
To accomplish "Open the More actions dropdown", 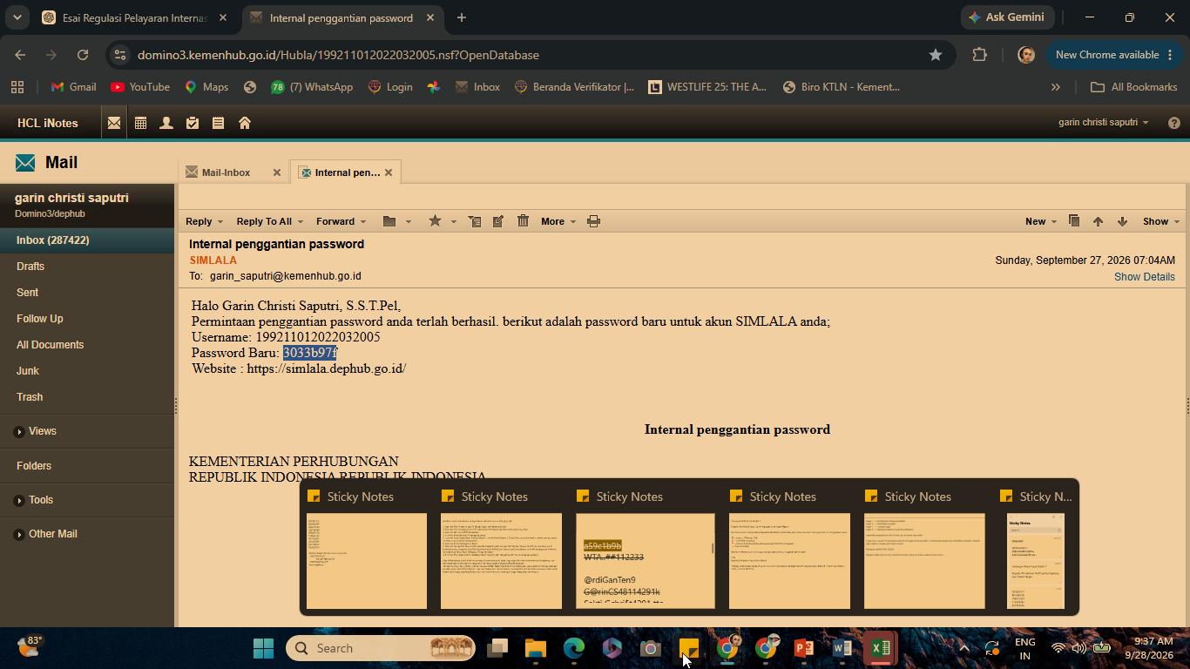I will click(558, 221).
